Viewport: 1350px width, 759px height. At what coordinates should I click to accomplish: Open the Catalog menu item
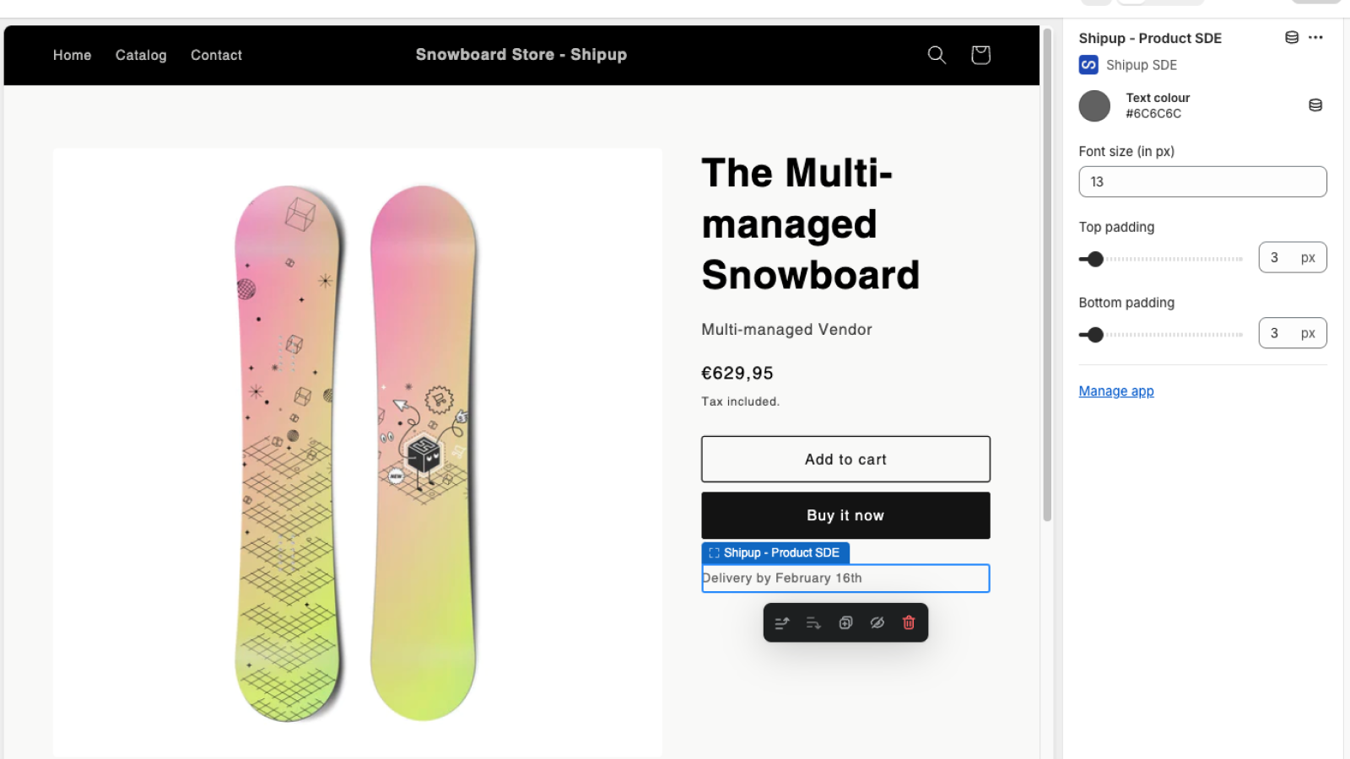[140, 55]
